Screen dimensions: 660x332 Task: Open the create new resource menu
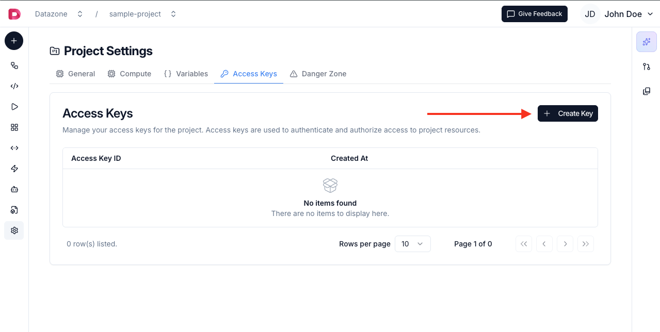[14, 40]
